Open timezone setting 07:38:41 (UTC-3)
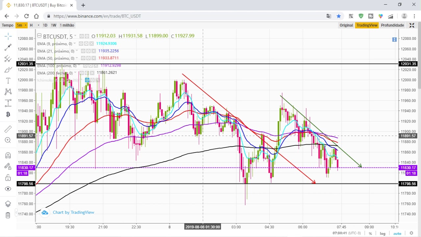Image resolution: width=421 pixels, height=237 pixels. (x=346, y=233)
